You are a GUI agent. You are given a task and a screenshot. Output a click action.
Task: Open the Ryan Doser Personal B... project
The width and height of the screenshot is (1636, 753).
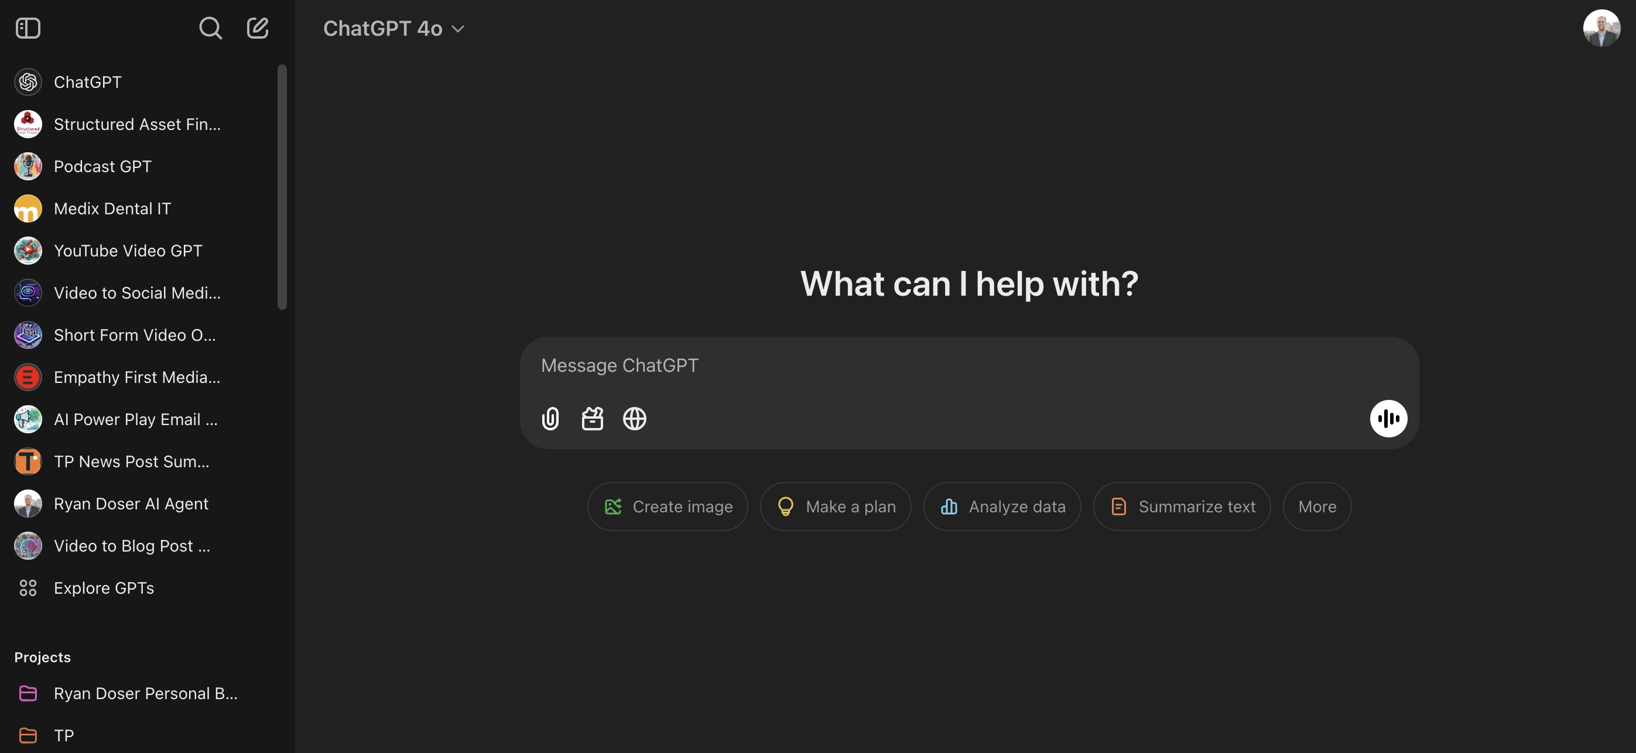click(145, 693)
